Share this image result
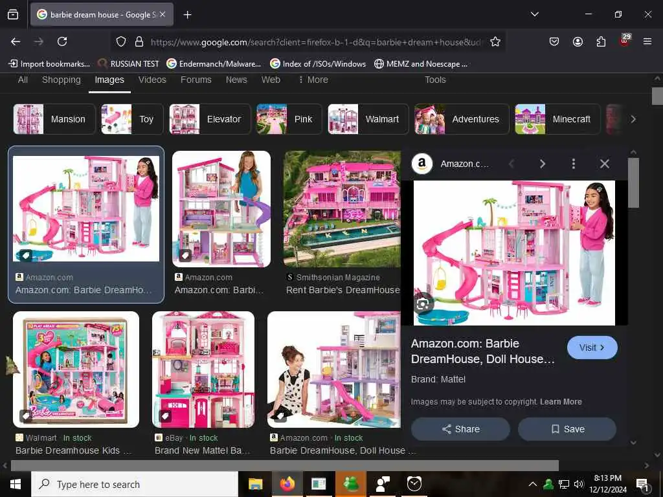This screenshot has width=663, height=497. 460,429
